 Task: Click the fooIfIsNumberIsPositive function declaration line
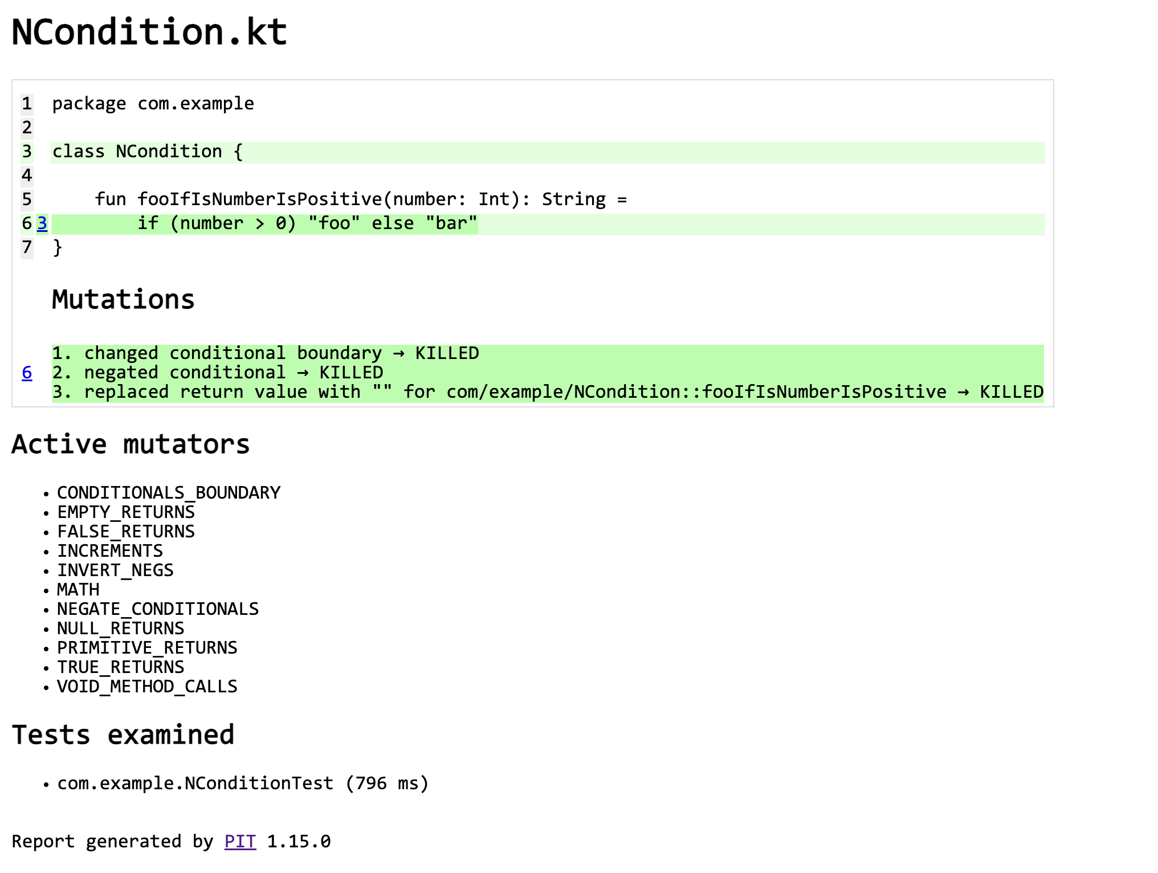(x=360, y=199)
